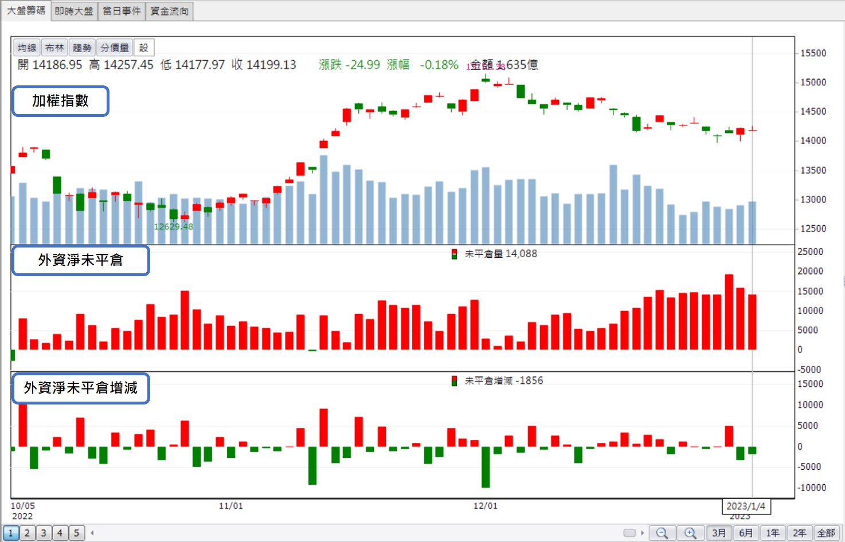
Task: Switch to the 即時大盤 tab
Action: (74, 11)
